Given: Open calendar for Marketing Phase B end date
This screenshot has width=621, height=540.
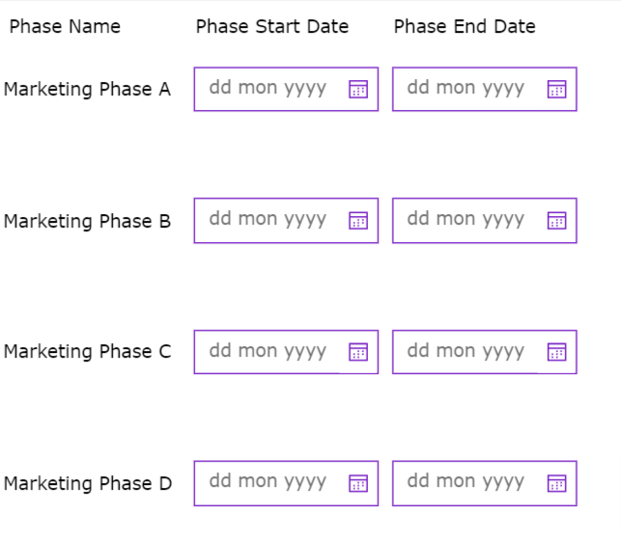Looking at the screenshot, I should (x=556, y=221).
